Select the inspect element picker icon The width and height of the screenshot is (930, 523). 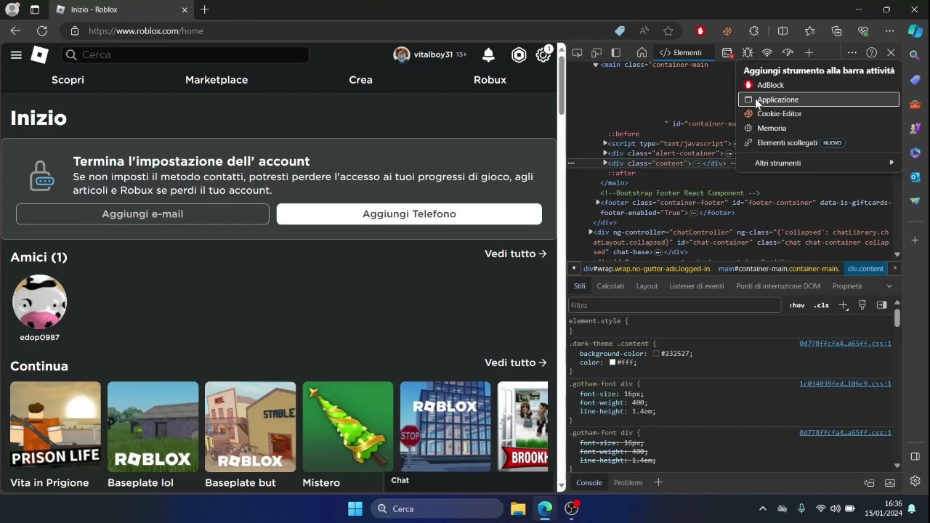tap(578, 53)
